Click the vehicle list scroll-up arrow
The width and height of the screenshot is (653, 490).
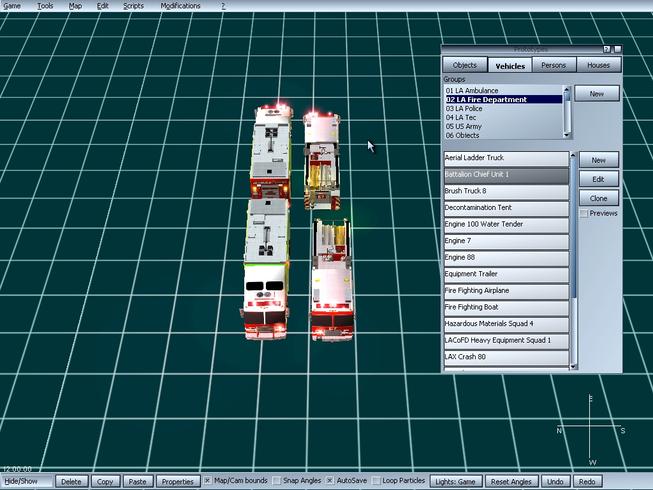click(x=573, y=155)
